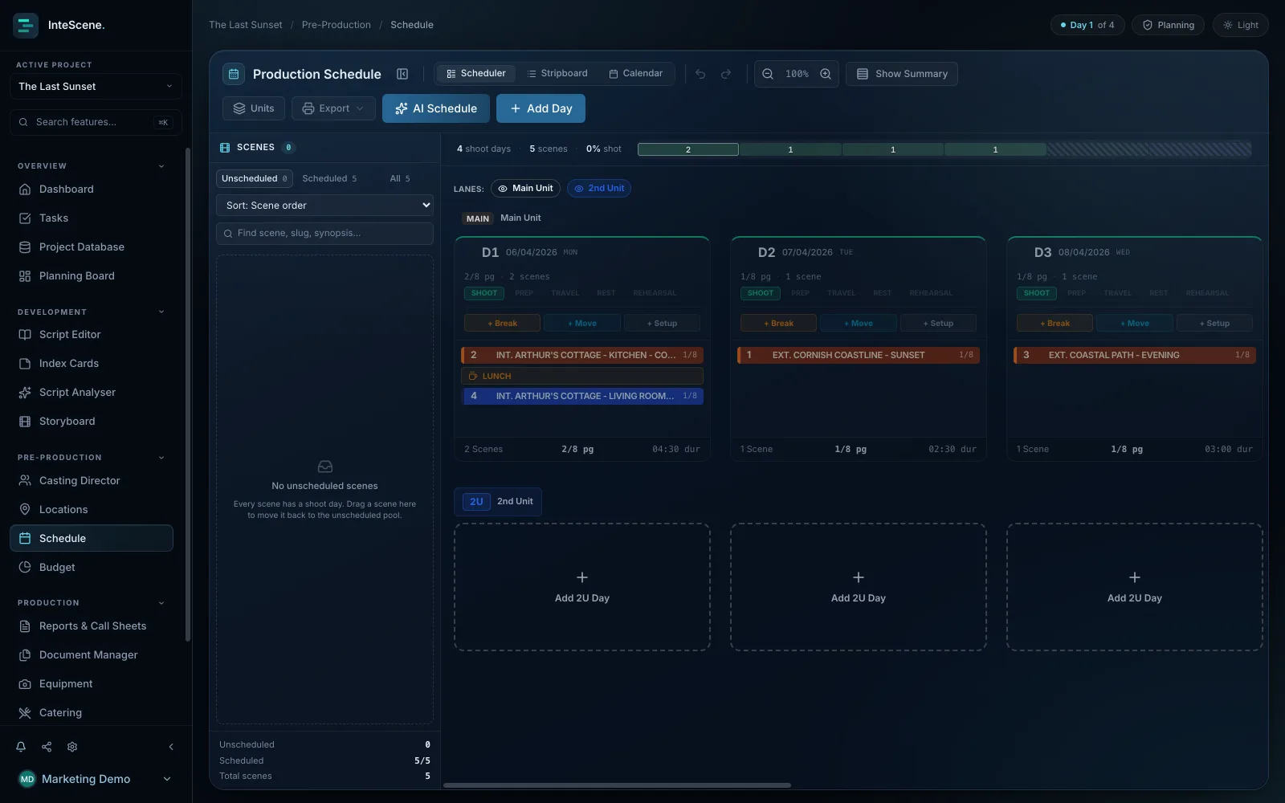Open Reports & Call Sheets

tap(92, 626)
